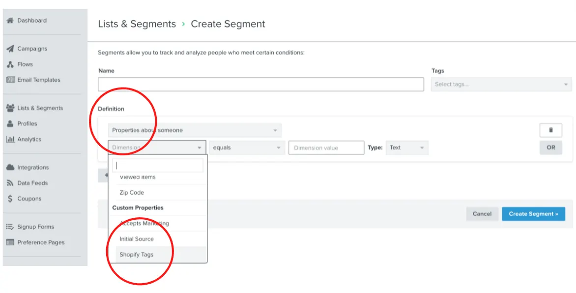Click the Email Templates icon
This screenshot has width=576, height=293.
(x=10, y=80)
